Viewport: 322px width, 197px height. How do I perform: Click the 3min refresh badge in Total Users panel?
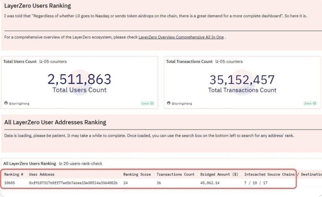pyautogui.click(x=148, y=103)
